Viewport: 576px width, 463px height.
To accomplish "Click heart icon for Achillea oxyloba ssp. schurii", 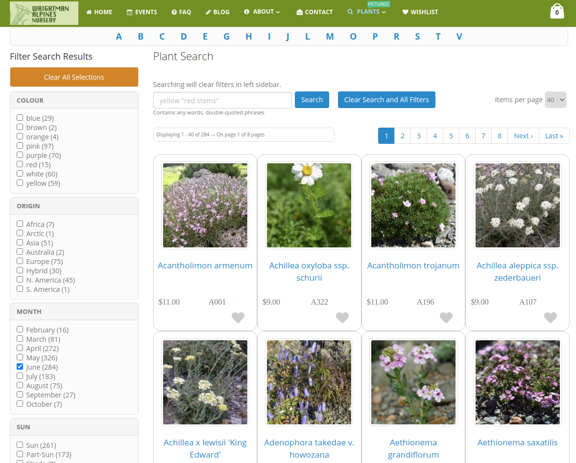I will pos(342,318).
